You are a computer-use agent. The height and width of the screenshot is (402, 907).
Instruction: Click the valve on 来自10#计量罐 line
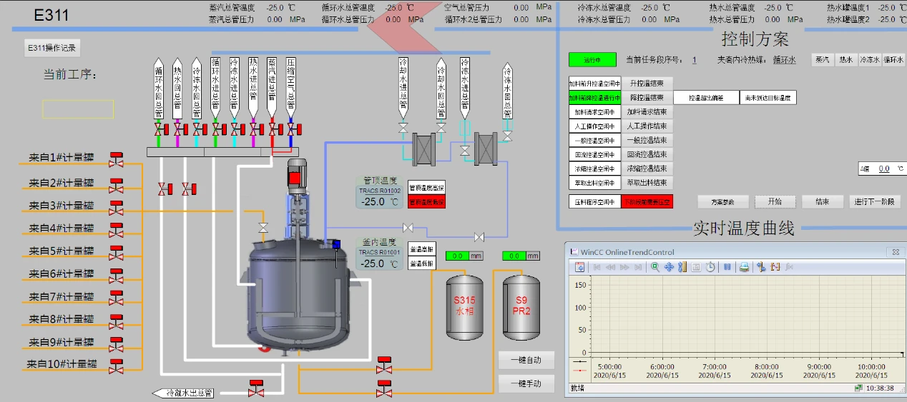tap(115, 365)
